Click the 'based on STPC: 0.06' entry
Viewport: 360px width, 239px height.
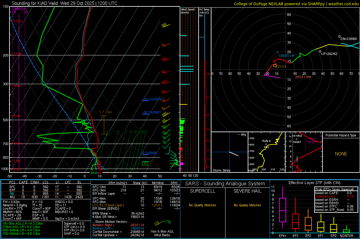pos(334,206)
